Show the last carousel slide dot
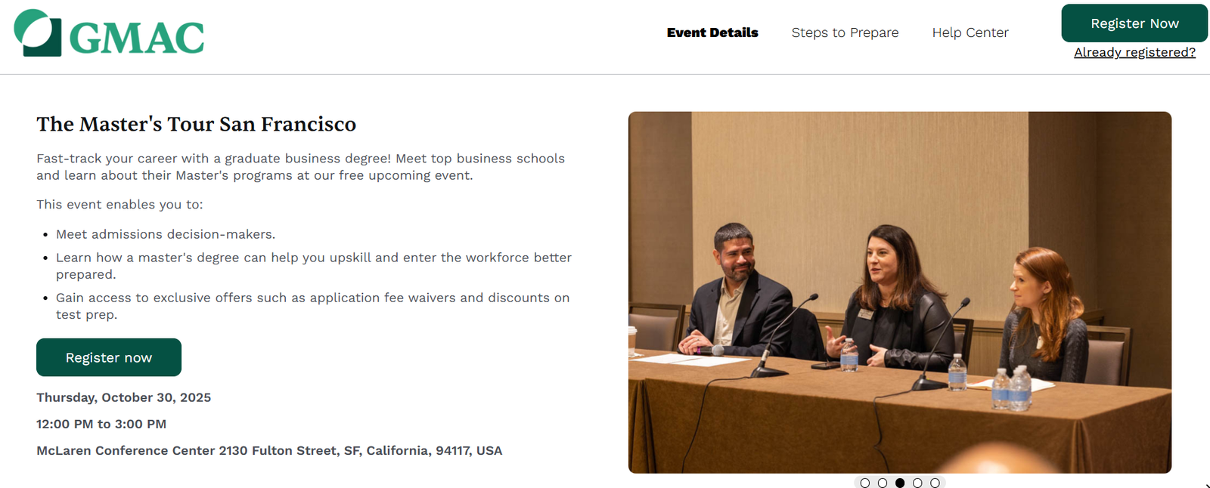This screenshot has height=488, width=1210. (935, 483)
